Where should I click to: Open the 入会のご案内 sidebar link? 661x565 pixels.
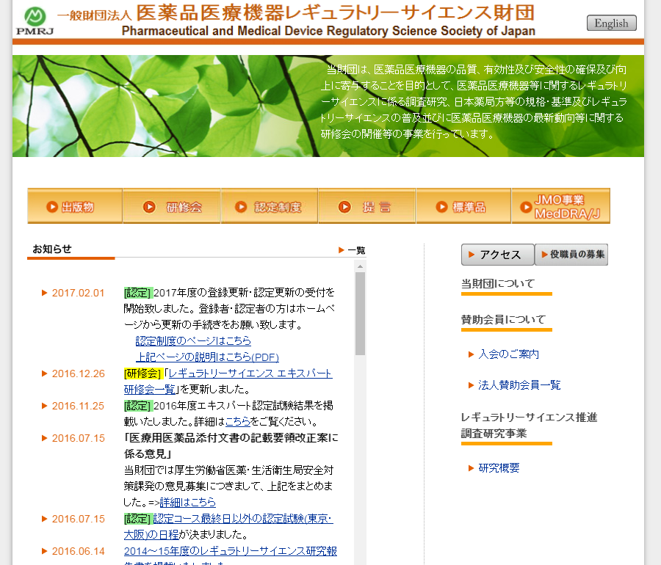tap(508, 354)
